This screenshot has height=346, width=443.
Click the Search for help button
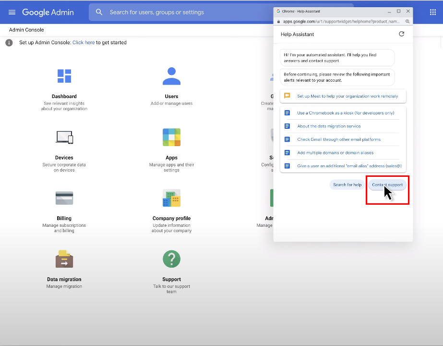tap(347, 185)
